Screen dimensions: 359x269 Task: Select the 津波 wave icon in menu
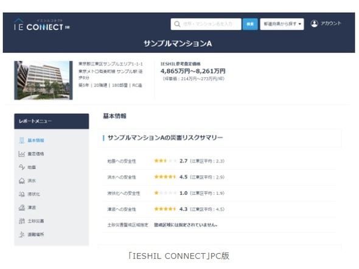click(22, 208)
